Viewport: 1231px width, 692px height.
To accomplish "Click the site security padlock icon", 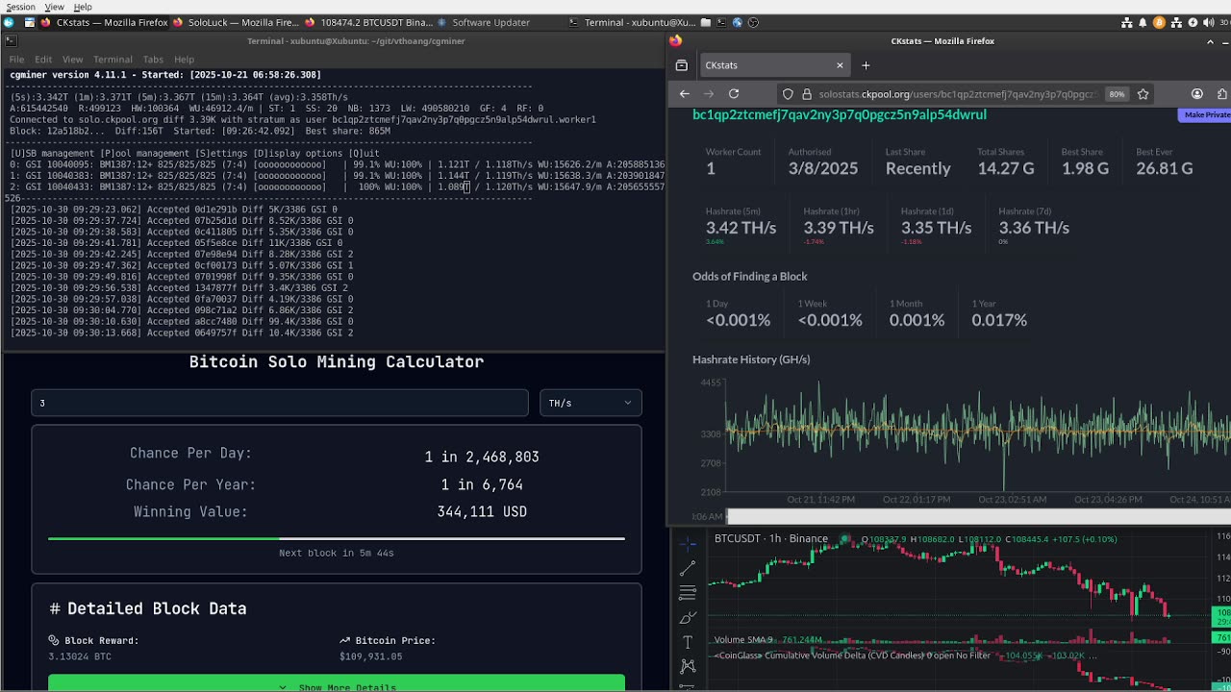I will coord(807,94).
